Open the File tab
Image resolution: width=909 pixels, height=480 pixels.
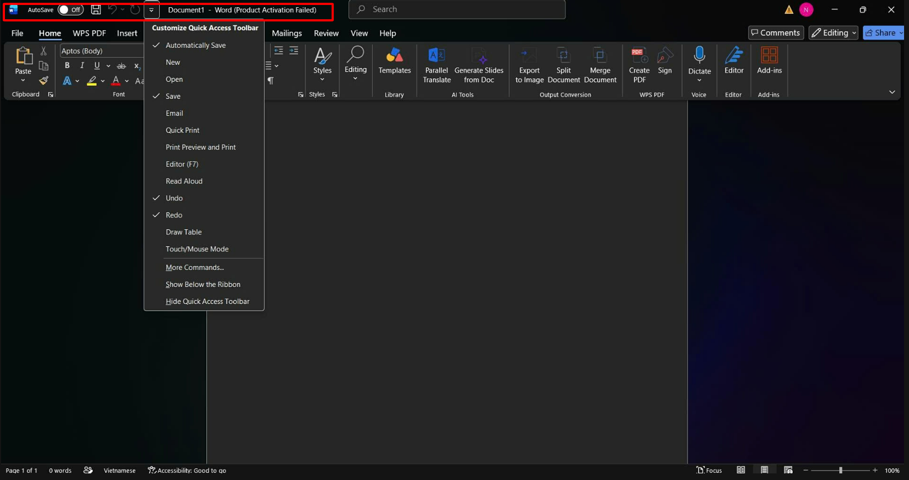[x=17, y=33]
